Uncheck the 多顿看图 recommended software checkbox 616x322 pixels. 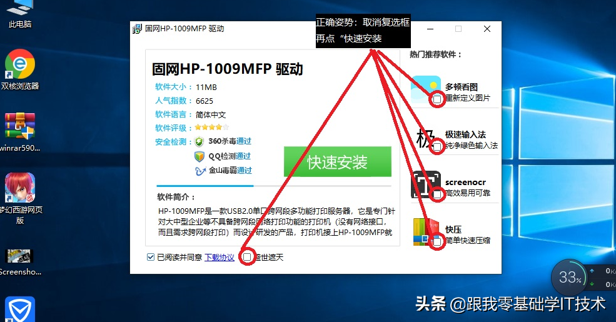(x=437, y=99)
